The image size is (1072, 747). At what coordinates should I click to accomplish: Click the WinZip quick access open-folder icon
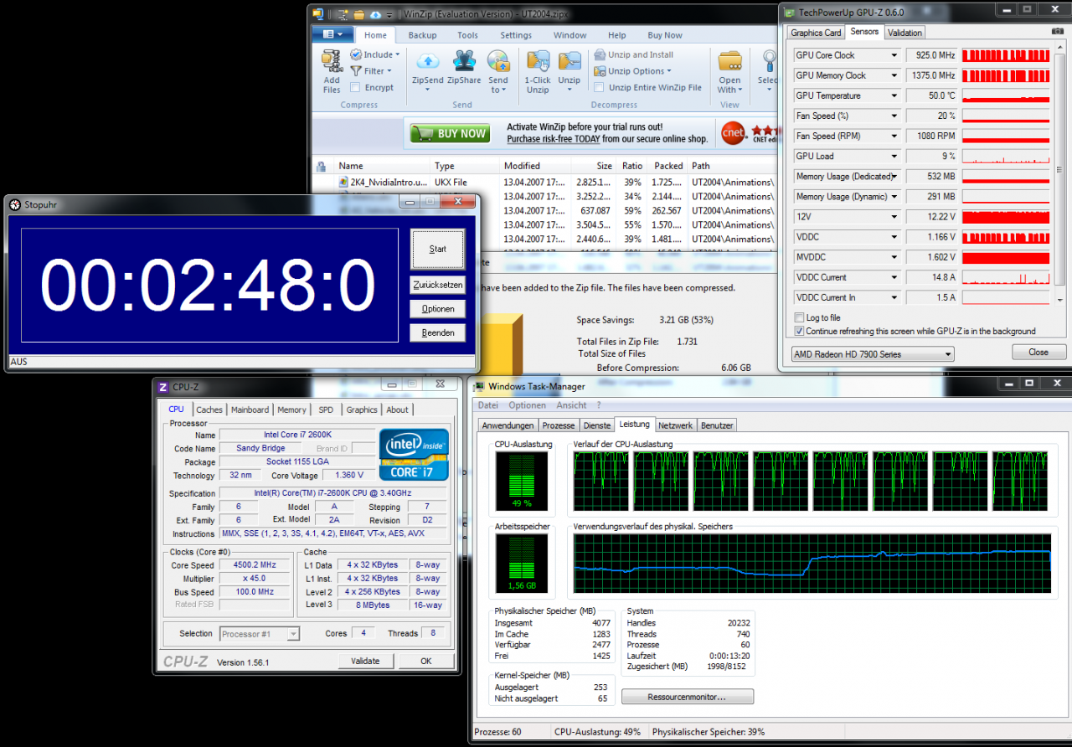tap(358, 14)
